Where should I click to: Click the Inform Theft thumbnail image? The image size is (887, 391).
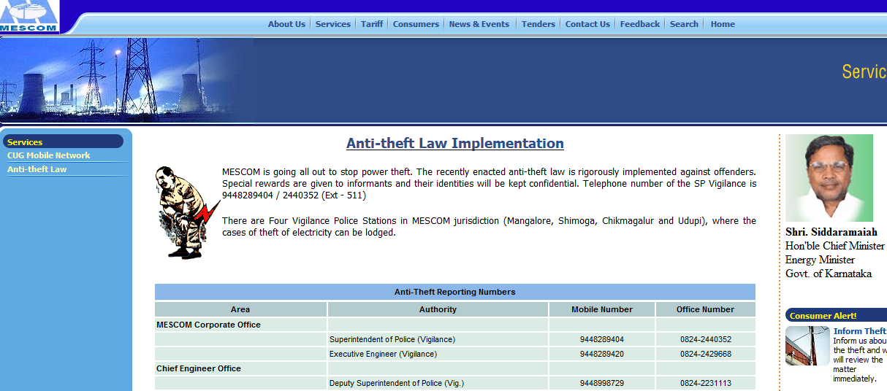807,346
